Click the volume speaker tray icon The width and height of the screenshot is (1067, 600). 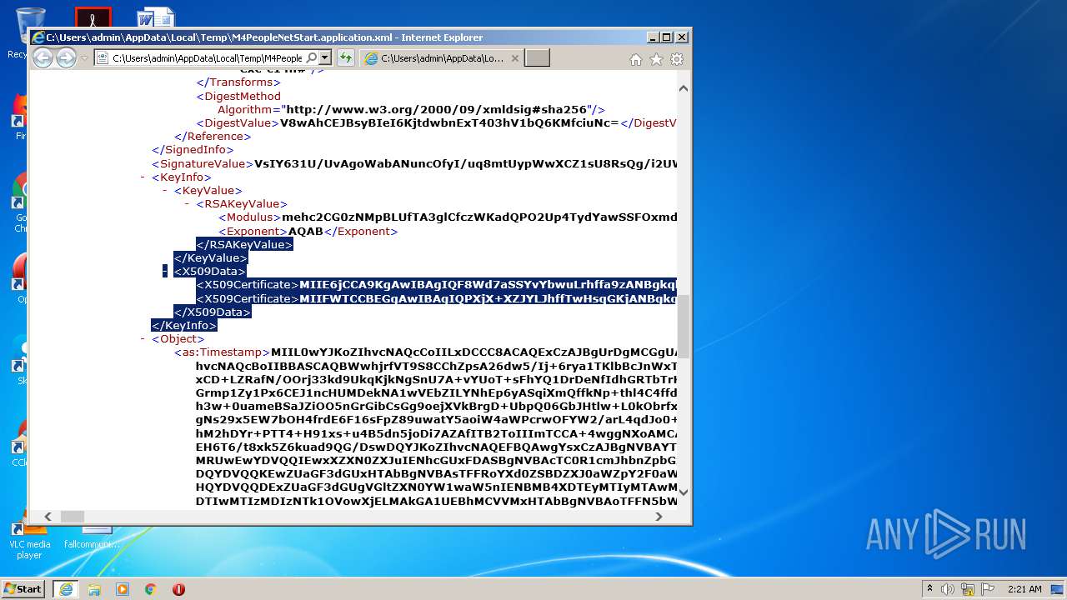[948, 588]
